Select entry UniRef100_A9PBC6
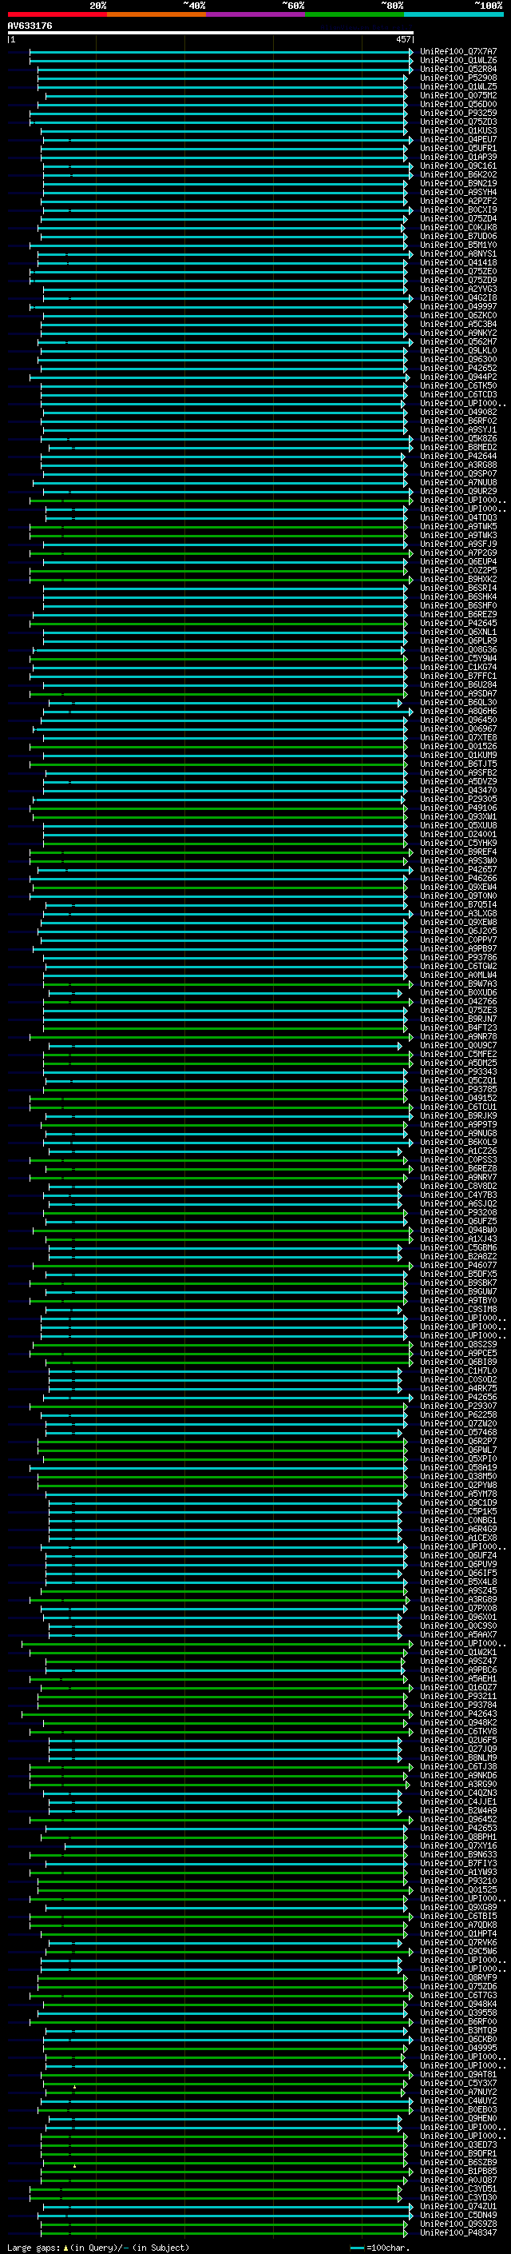 458,1670
